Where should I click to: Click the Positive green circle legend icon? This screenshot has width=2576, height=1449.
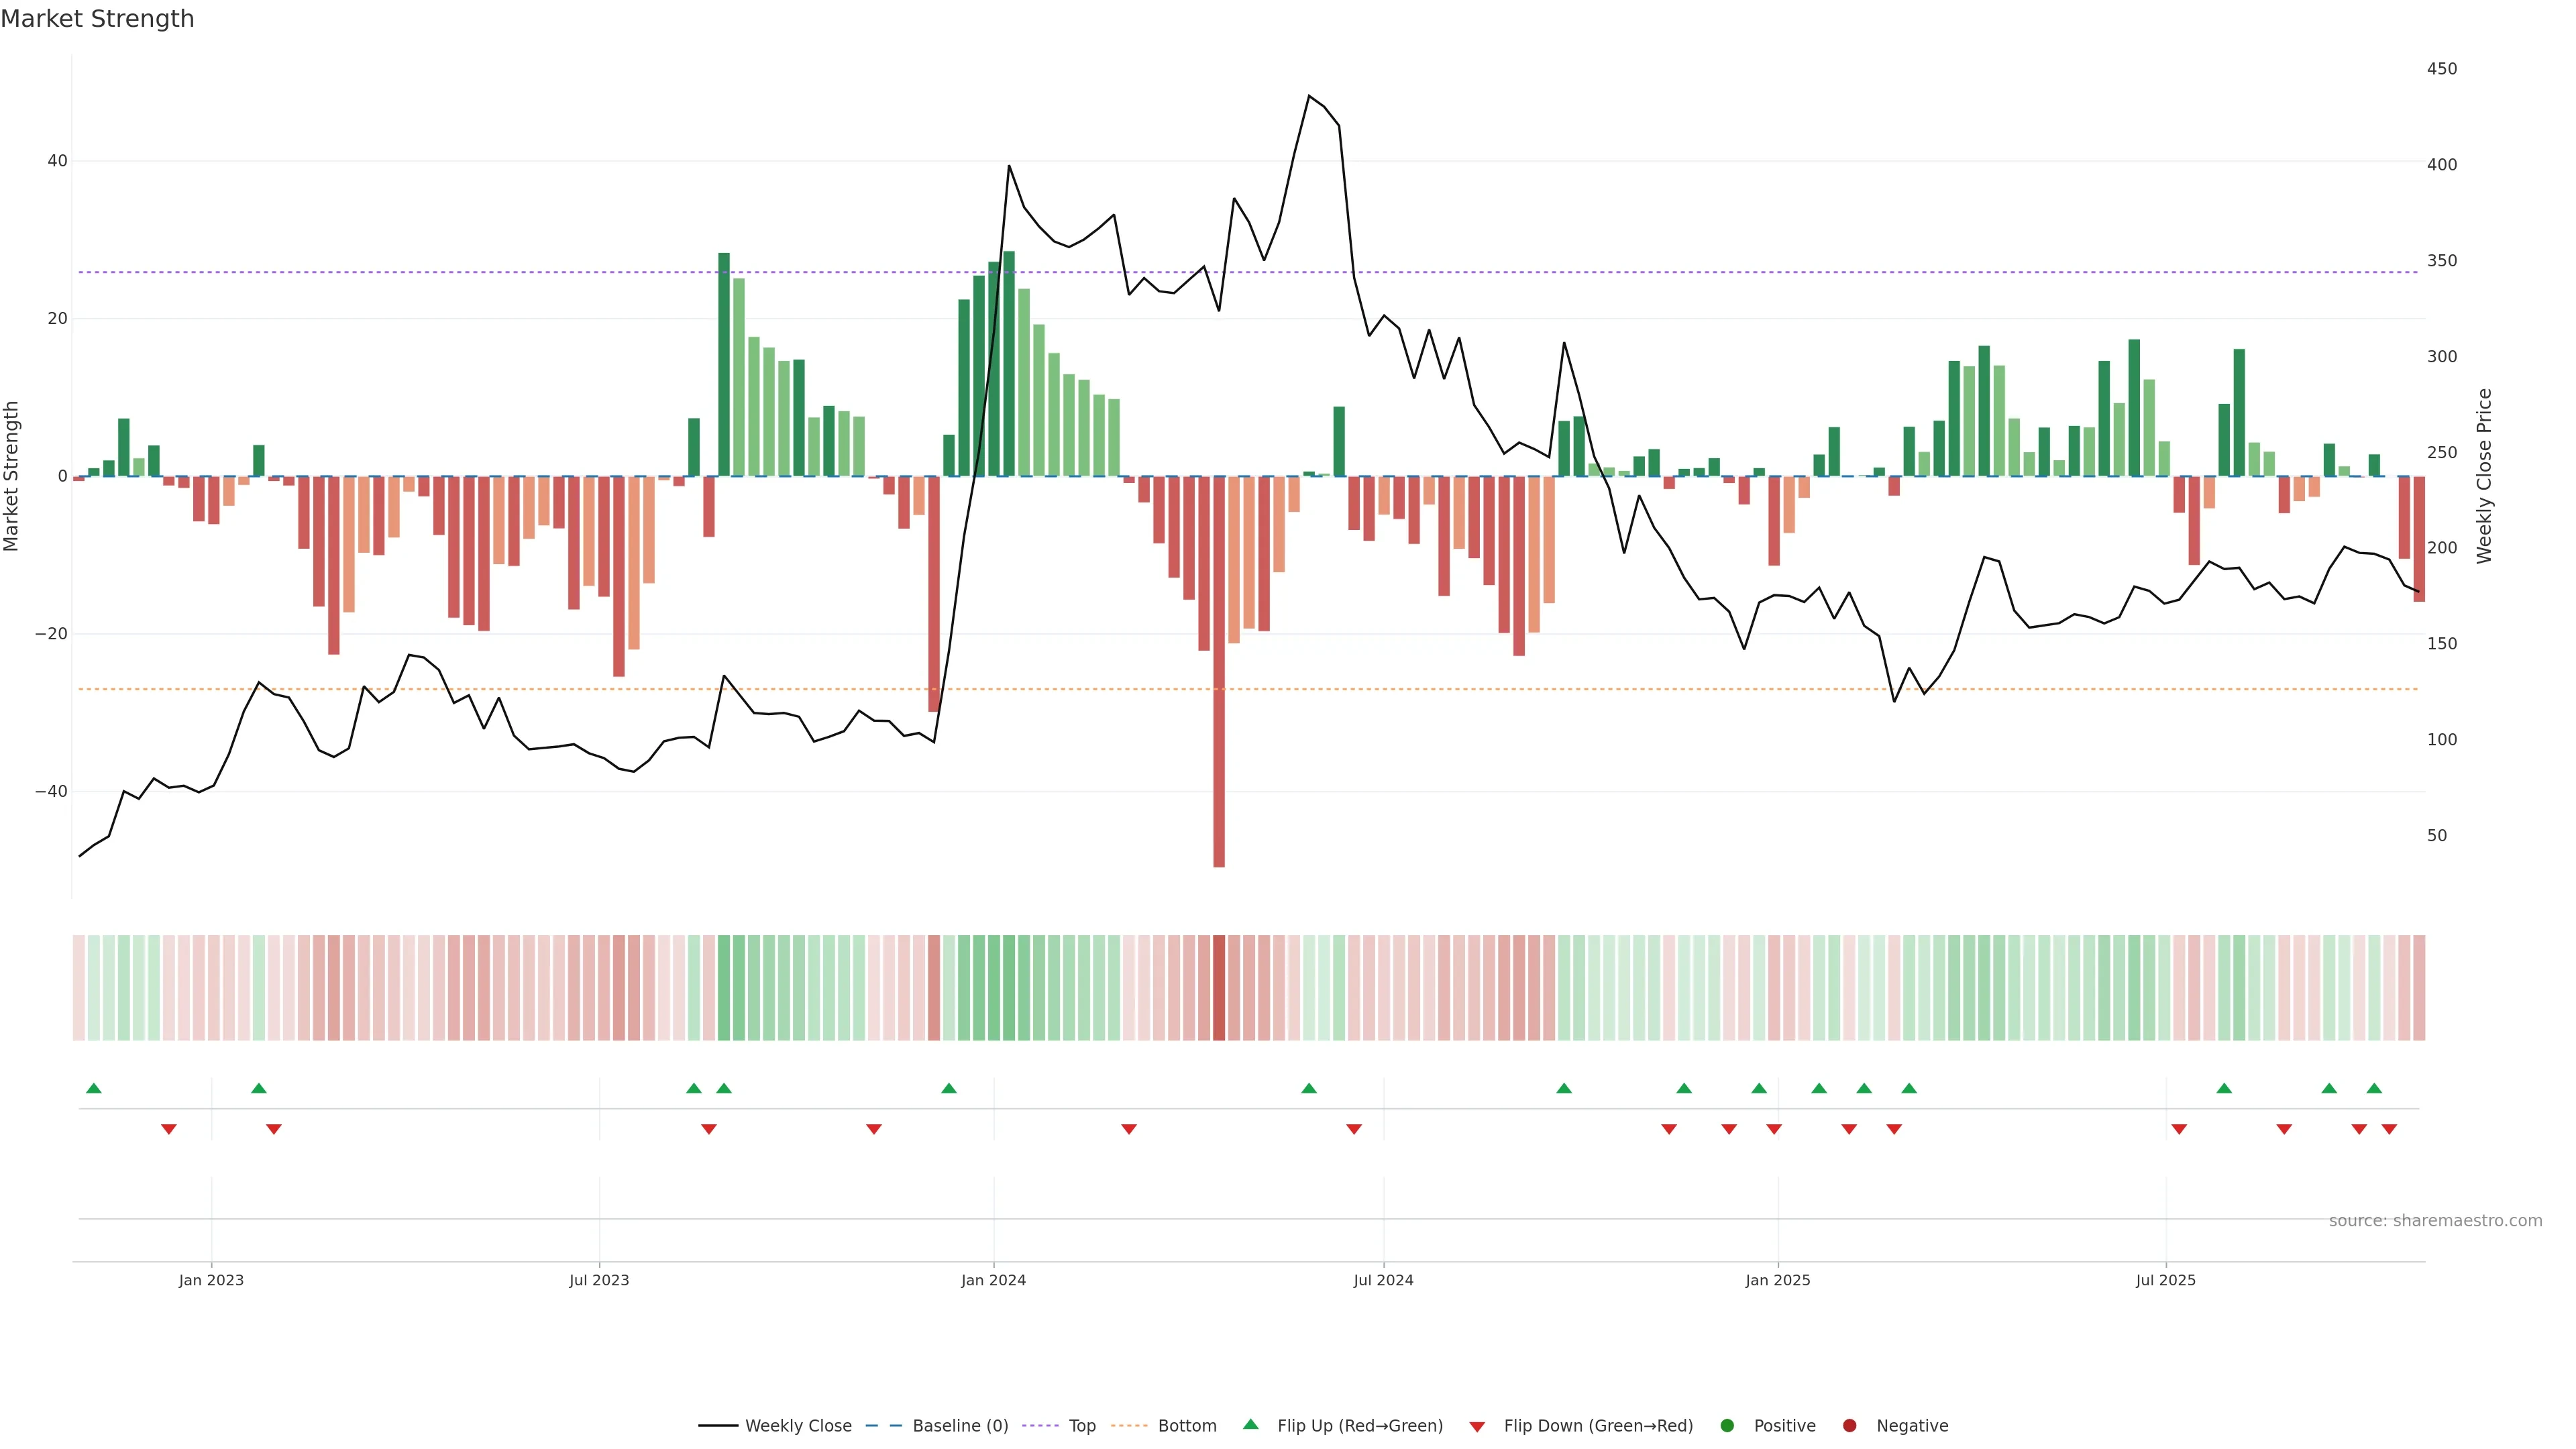coord(1727,1425)
